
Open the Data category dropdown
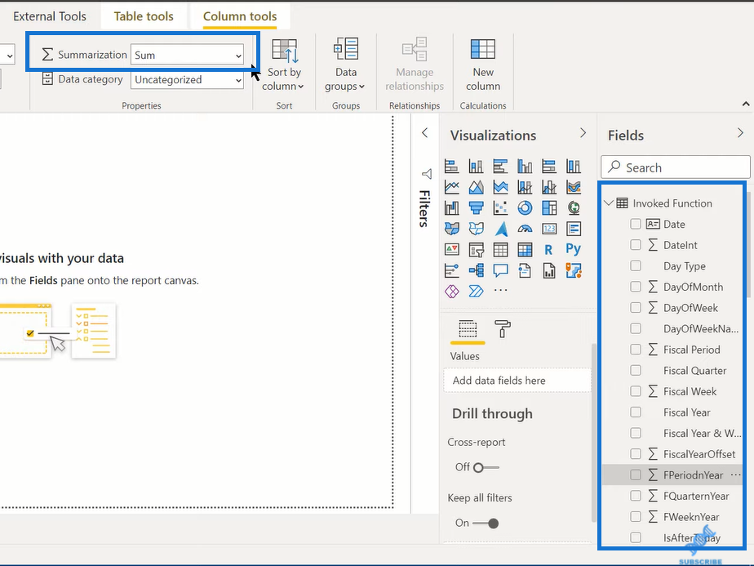coord(187,80)
